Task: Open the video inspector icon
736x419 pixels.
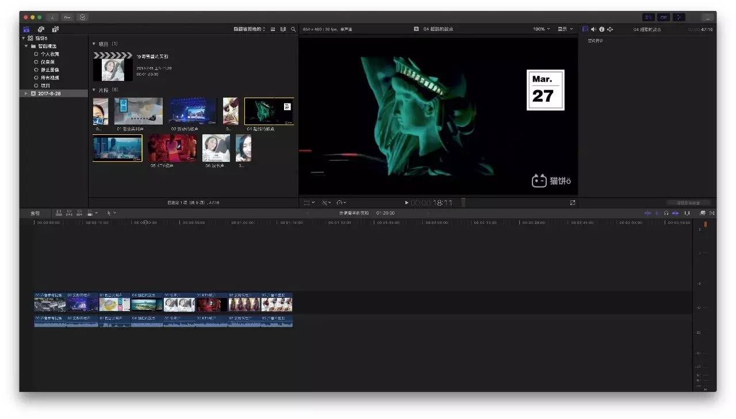Action: 585,29
